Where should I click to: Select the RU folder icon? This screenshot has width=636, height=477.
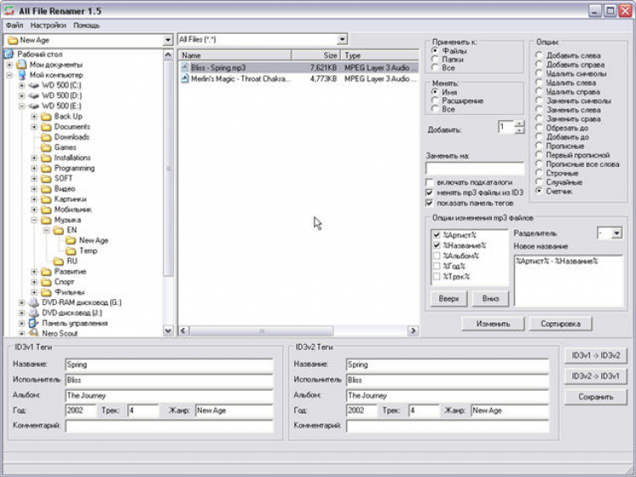pyautogui.click(x=59, y=262)
